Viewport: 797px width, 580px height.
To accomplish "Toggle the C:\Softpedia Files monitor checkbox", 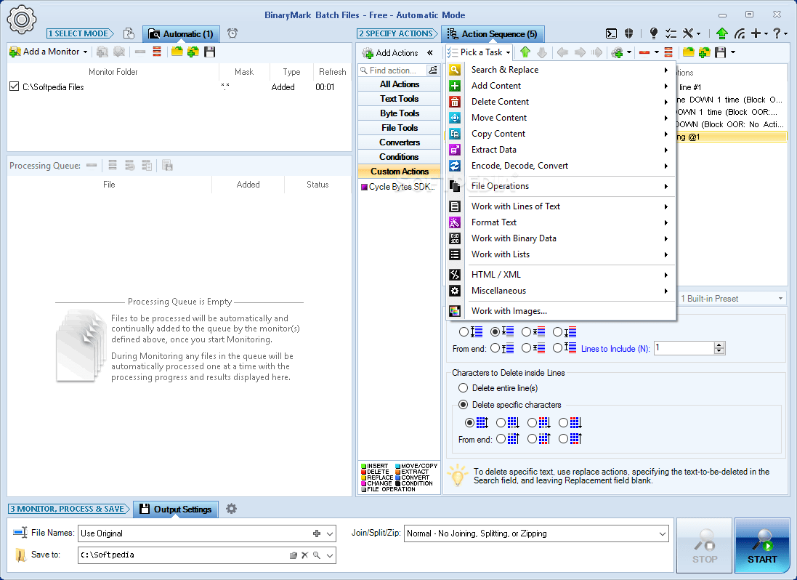I will coord(15,86).
